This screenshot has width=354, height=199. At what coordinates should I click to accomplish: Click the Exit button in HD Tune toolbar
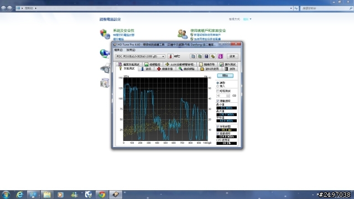tap(232, 56)
